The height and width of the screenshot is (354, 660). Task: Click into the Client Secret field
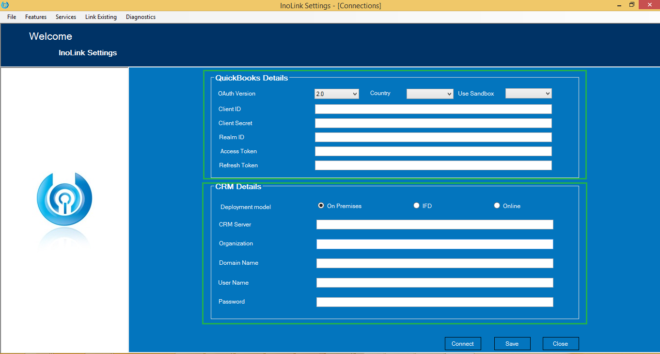(433, 123)
